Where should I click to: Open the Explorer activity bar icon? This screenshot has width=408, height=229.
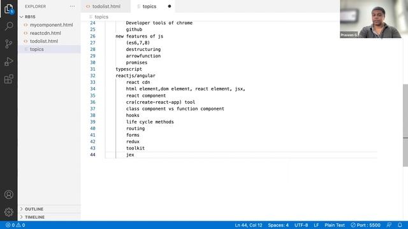pyautogui.click(x=9, y=9)
